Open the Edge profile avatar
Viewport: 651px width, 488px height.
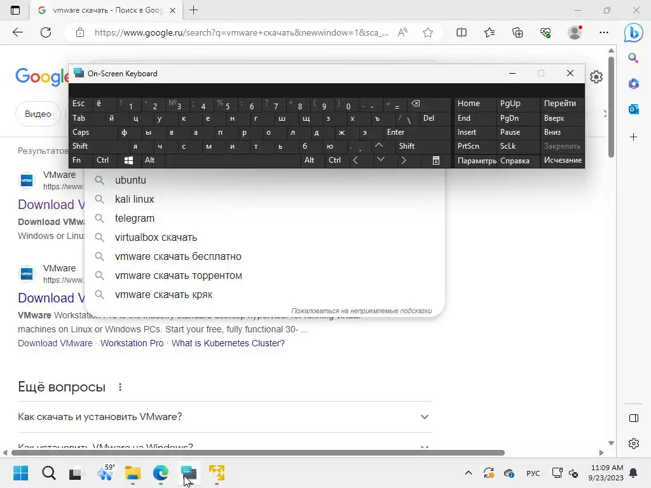(x=575, y=32)
